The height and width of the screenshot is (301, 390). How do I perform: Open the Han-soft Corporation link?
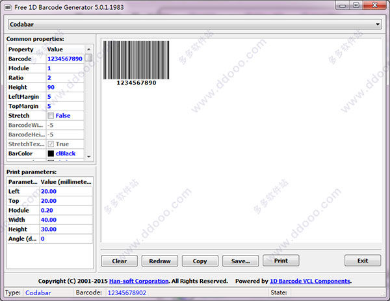point(139,281)
